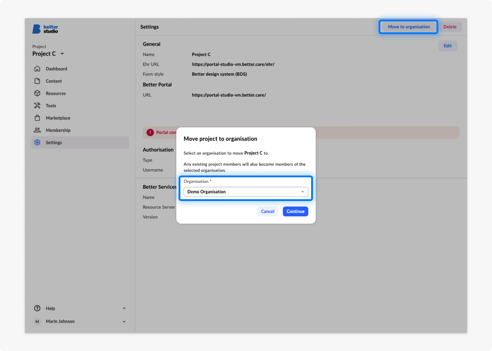Click Continue in the move dialog

point(295,212)
